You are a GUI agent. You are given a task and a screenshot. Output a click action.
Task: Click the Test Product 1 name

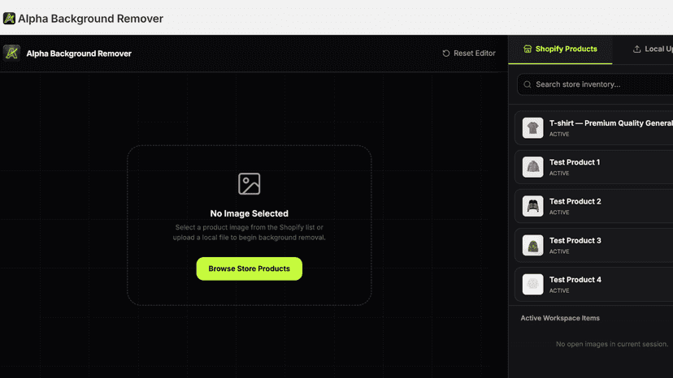(x=575, y=162)
